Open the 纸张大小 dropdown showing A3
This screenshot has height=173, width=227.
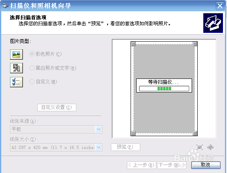(x=56, y=147)
